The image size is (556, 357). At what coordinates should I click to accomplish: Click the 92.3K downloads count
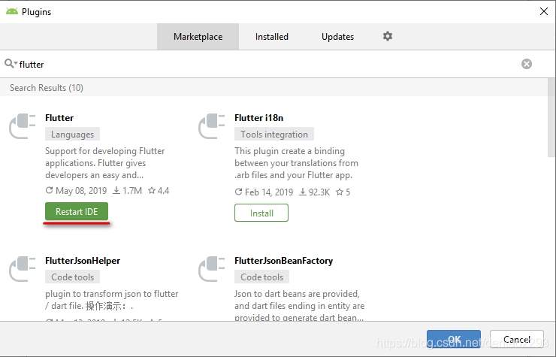click(315, 192)
